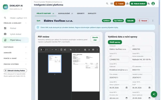This screenshot has height=100, width=161.
Task: Switch to Exporty tab
Action: coord(81,13)
